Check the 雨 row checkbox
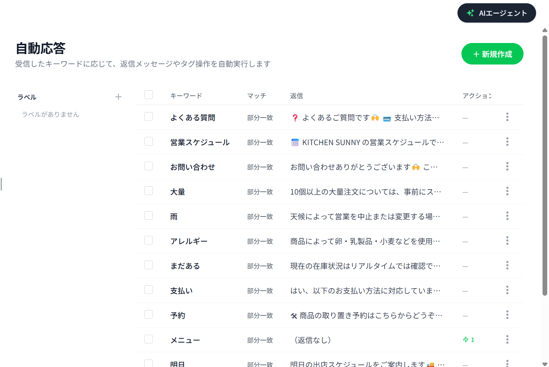Image resolution: width=549 pixels, height=367 pixels. 149,215
